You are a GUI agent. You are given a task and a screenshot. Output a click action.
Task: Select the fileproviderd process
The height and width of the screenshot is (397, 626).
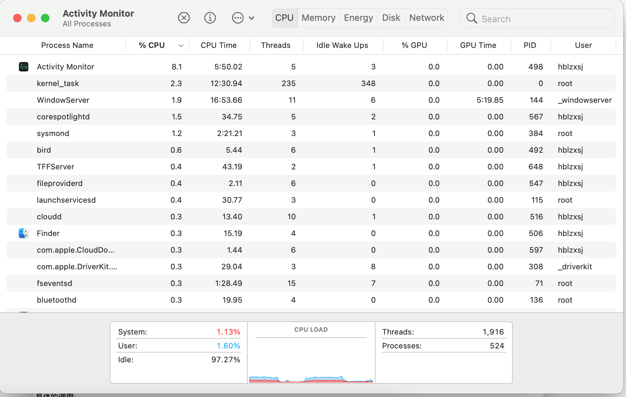pyautogui.click(x=311, y=183)
